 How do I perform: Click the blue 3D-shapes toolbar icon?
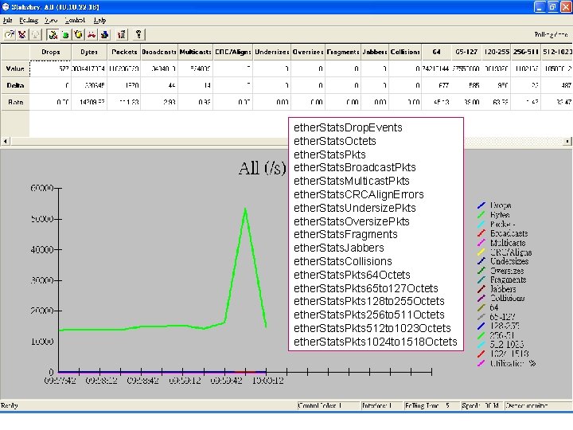(104, 34)
